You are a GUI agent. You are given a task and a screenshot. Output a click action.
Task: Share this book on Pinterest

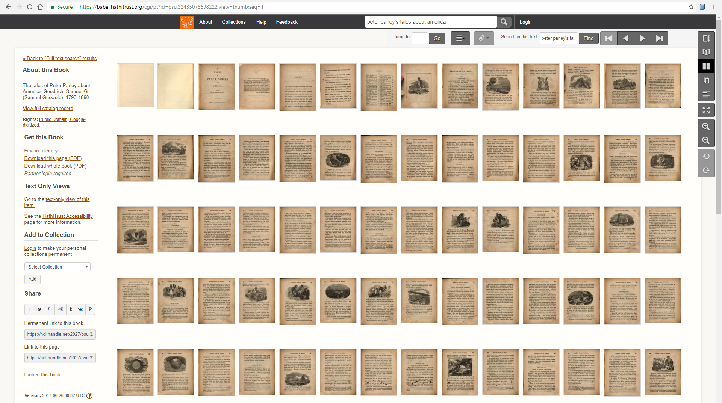[x=90, y=309]
